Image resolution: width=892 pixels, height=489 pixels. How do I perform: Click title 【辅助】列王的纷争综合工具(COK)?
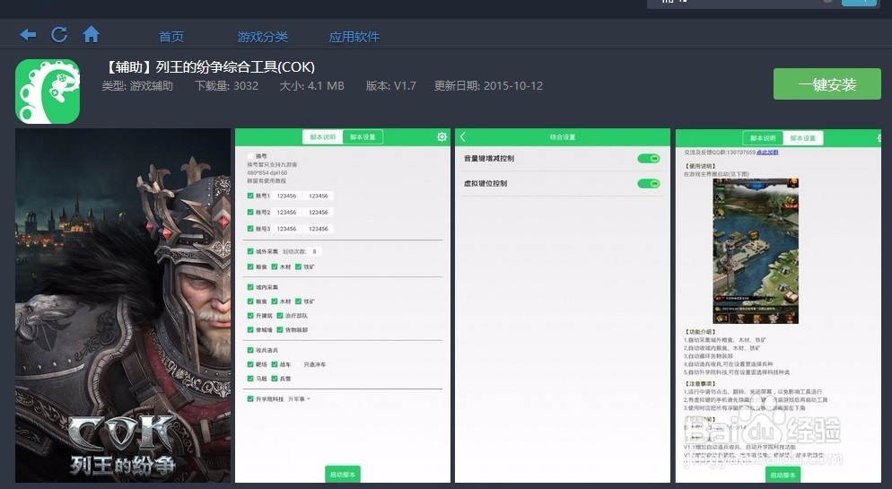209,67
